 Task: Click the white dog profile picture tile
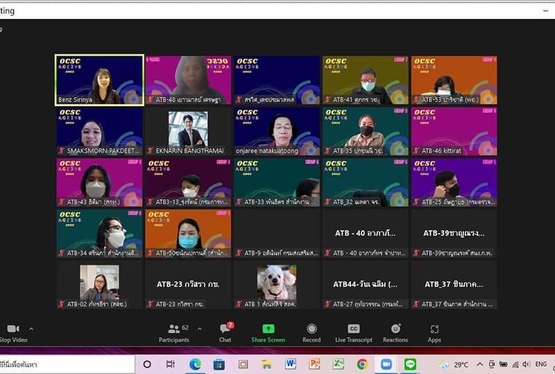(x=276, y=284)
